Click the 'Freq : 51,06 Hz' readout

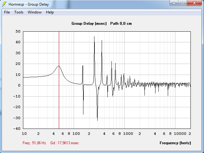[34, 143]
